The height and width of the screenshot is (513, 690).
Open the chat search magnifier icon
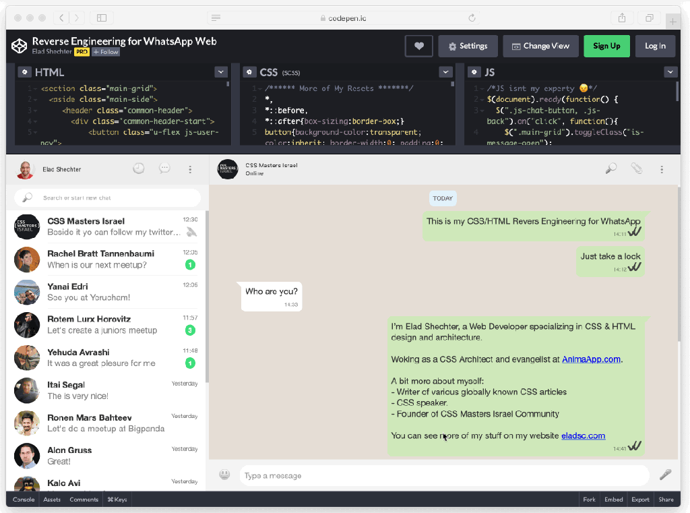tap(611, 169)
